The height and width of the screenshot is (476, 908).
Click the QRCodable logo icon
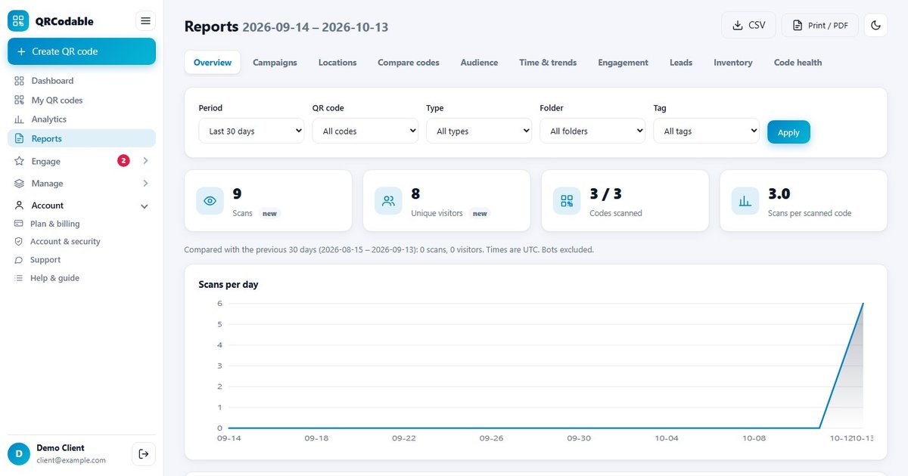coord(18,21)
